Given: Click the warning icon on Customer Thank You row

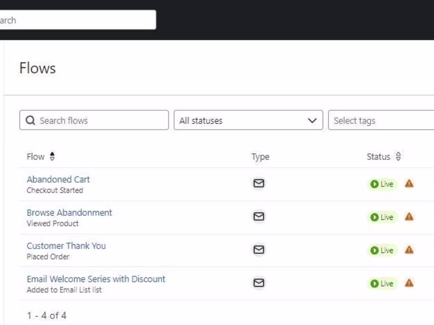Looking at the screenshot, I should click(409, 249).
